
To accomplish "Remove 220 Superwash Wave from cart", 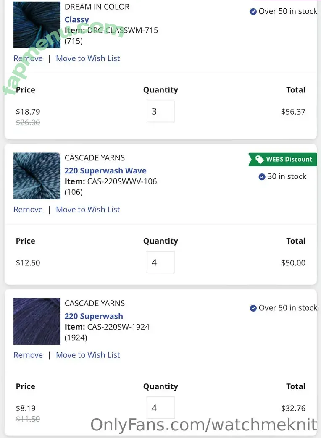I will 28,210.
